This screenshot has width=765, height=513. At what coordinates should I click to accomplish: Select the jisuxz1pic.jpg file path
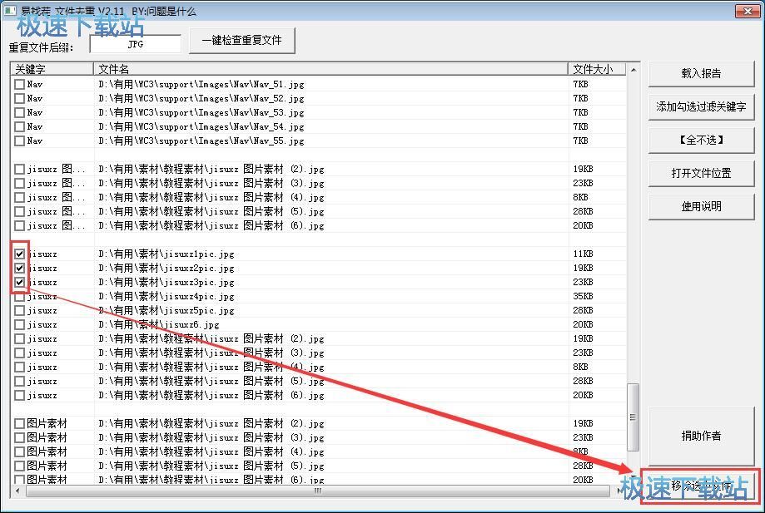(x=166, y=254)
